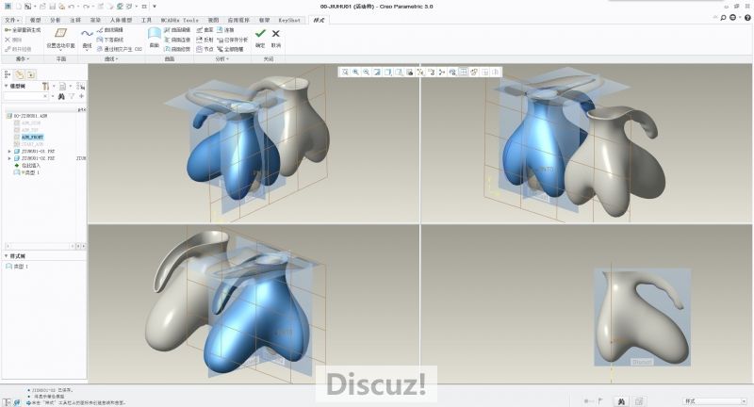Click 全部隐藏 hide all analysis
This screenshot has width=754, height=407.
tap(230, 49)
